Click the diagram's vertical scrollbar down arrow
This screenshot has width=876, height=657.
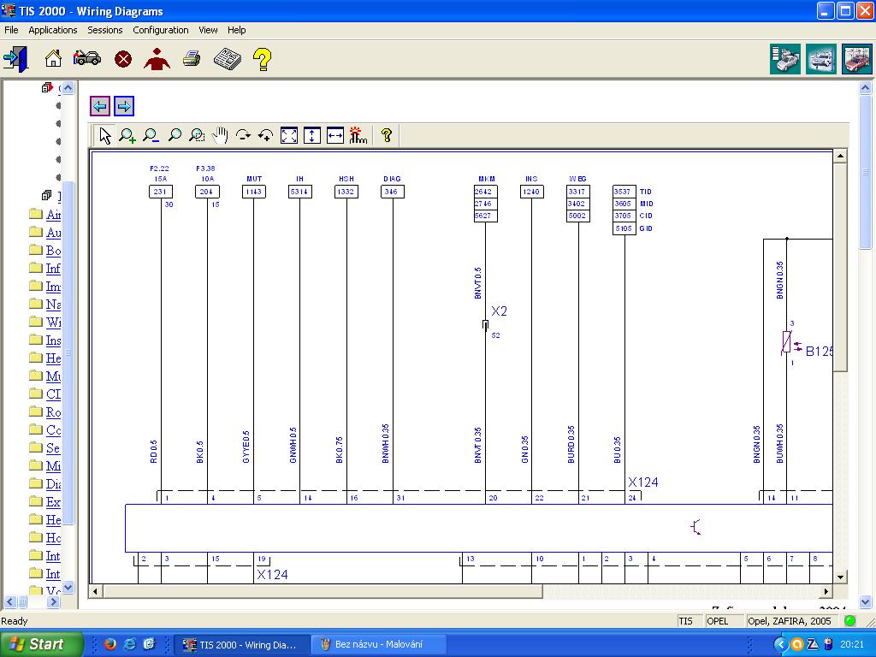point(840,577)
